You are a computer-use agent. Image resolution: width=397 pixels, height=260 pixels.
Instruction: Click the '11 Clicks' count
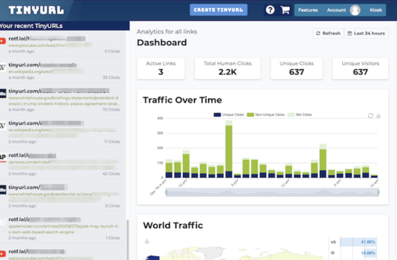tap(112, 142)
